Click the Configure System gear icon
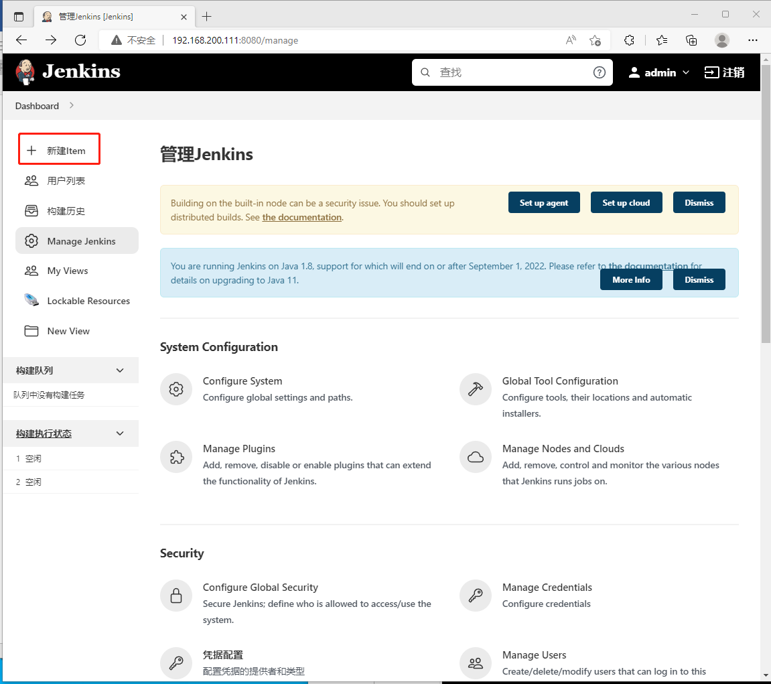 pyautogui.click(x=176, y=389)
